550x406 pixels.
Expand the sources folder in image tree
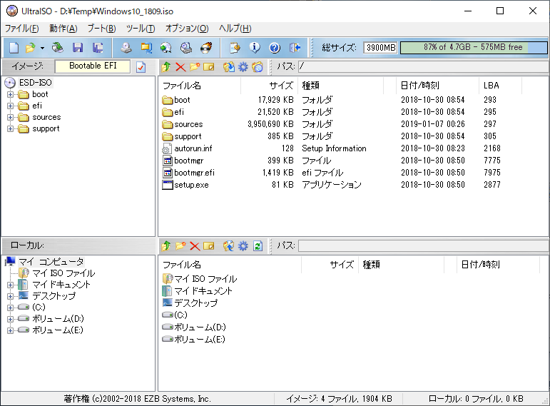(x=10, y=118)
